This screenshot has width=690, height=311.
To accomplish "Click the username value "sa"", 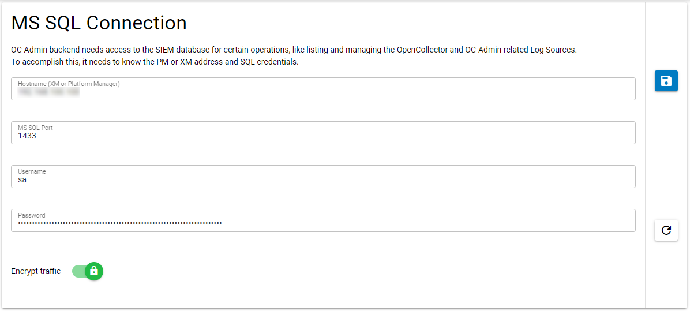I will 22,180.
